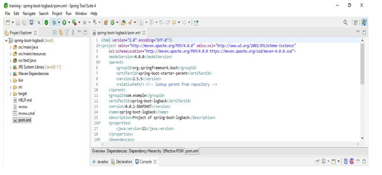Click Collapse All in Project Explorer
The height and width of the screenshot is (175, 382).
click(x=55, y=32)
